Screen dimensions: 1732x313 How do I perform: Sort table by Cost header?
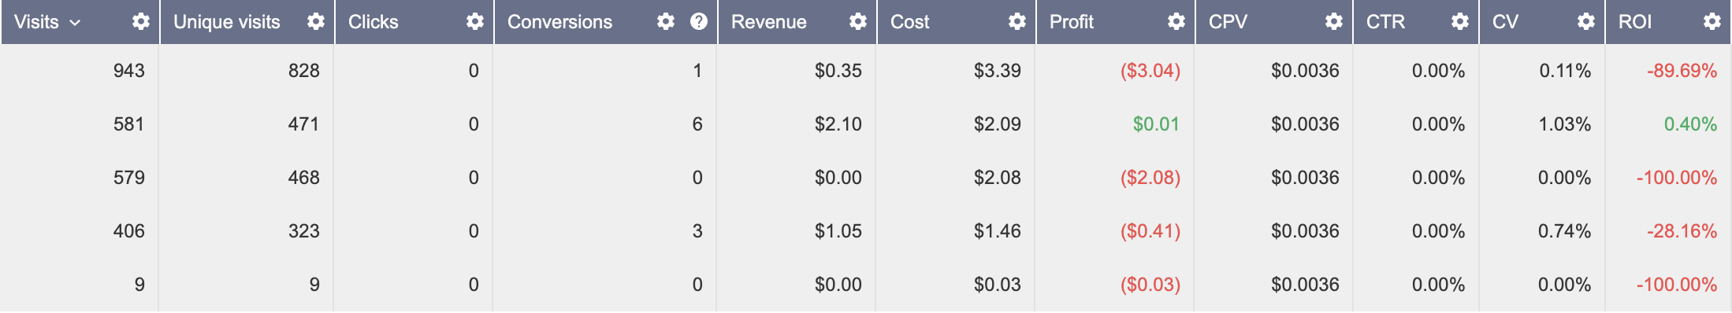[910, 22]
